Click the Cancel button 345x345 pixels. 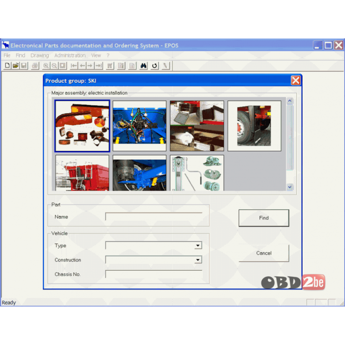[264, 253]
